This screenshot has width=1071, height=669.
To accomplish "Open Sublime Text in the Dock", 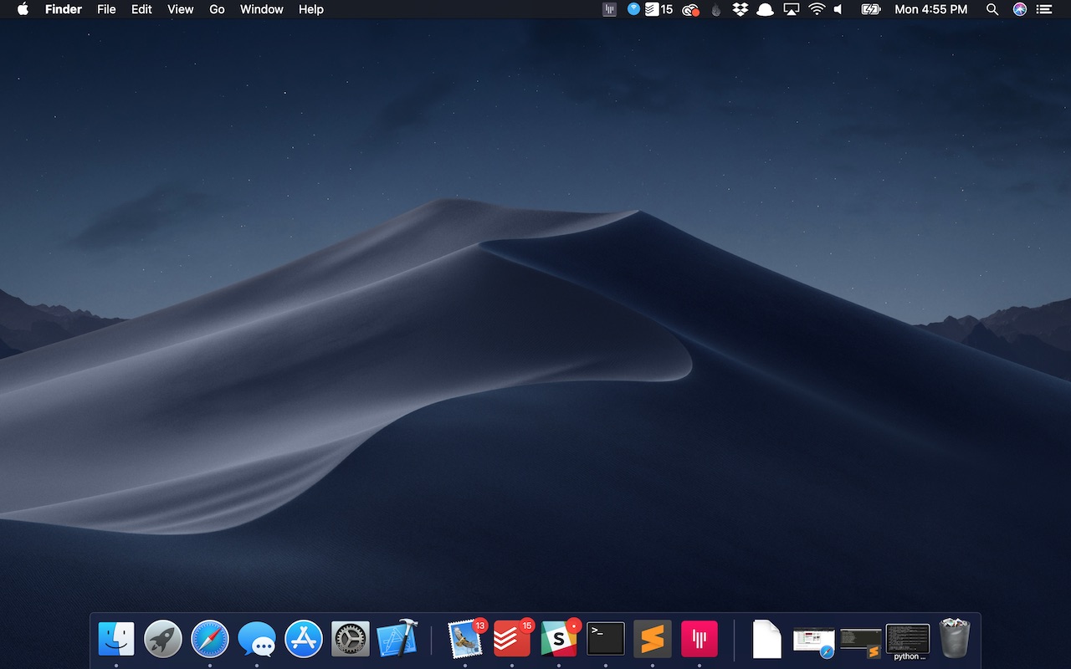I will 653,639.
